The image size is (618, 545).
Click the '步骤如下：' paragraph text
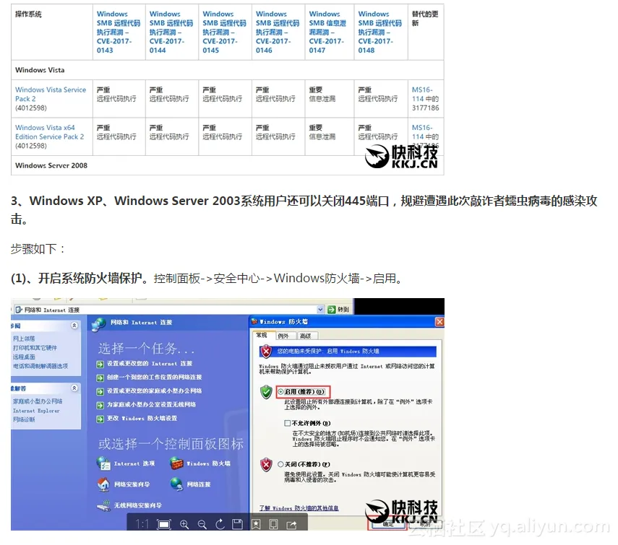[x=38, y=249]
